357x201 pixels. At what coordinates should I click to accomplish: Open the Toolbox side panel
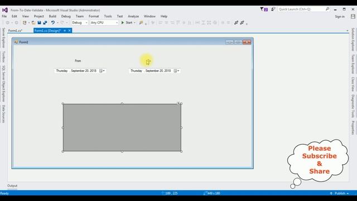(3, 57)
